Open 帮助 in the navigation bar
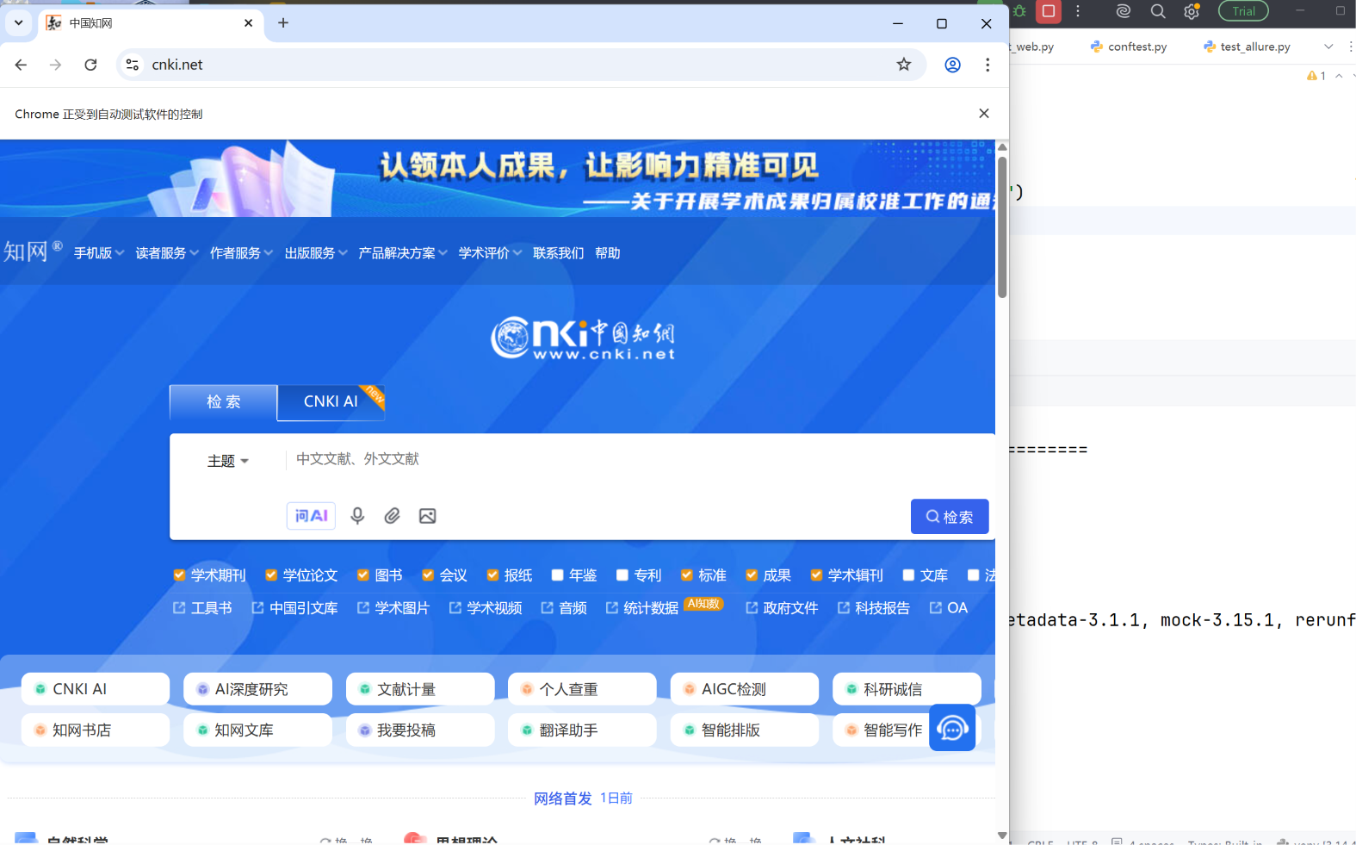The height and width of the screenshot is (845, 1356). [x=608, y=253]
